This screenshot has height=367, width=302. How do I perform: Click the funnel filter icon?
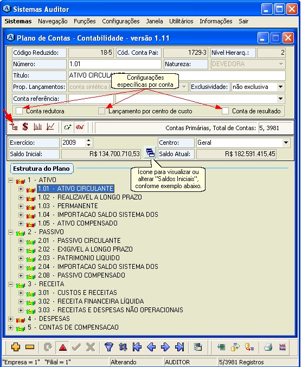109,347
